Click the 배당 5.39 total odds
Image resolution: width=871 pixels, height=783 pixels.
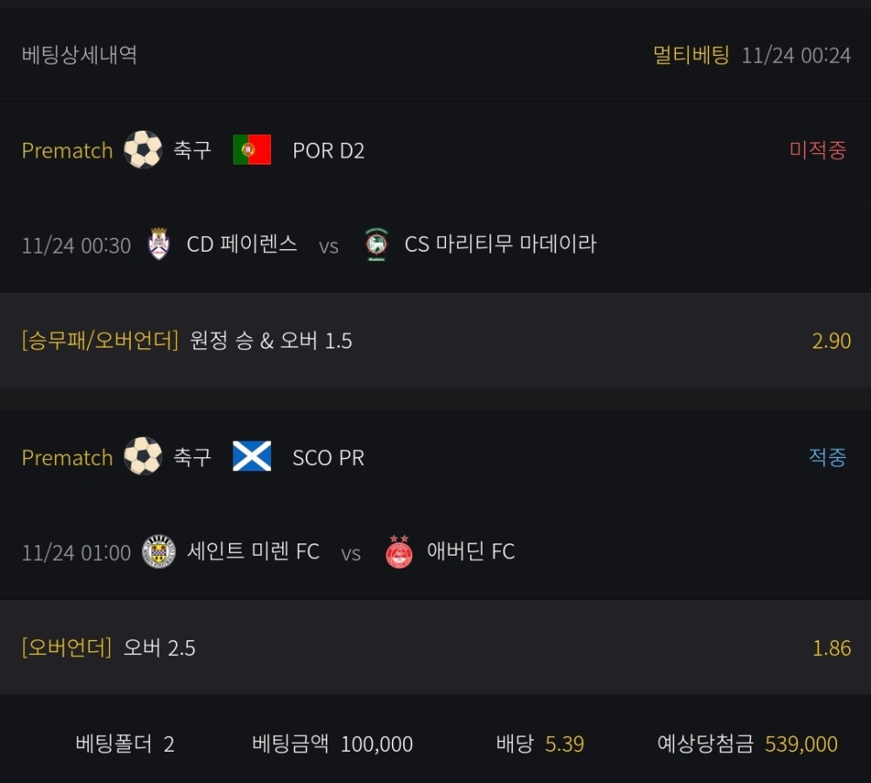(564, 744)
